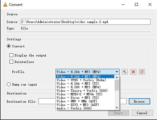Choose Video - H.264 + MP3 (TS) profile

(85, 84)
